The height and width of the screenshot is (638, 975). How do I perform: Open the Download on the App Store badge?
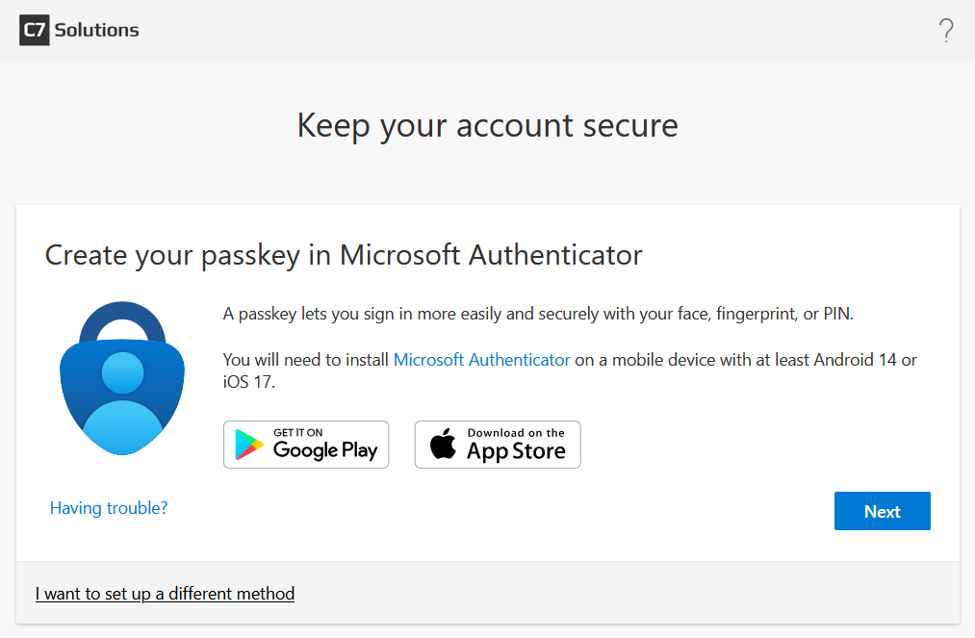498,445
